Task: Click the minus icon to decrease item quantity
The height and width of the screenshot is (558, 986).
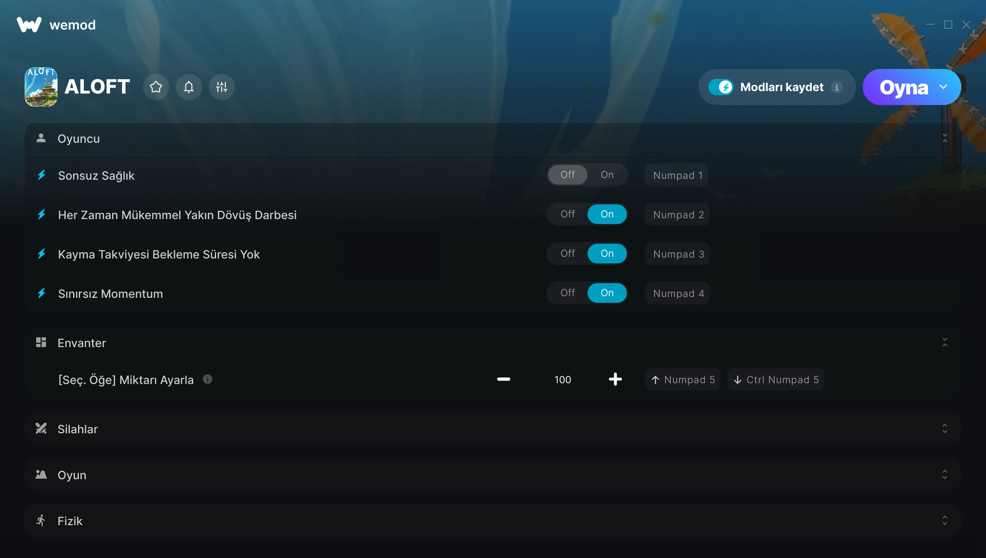Action: pyautogui.click(x=504, y=379)
